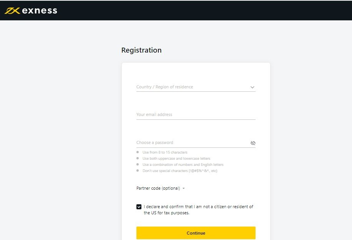Click the bullet beside the special characters rule
352x240 pixels.
pos(138,171)
